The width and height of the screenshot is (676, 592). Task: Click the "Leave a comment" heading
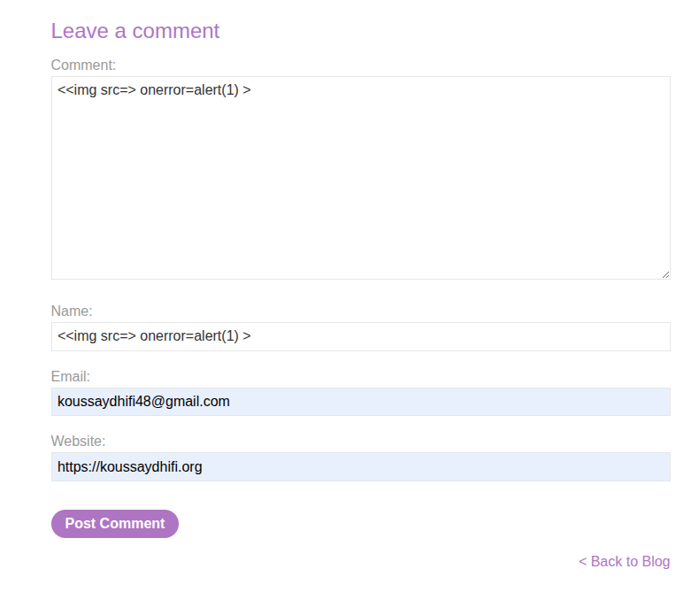[x=135, y=31]
